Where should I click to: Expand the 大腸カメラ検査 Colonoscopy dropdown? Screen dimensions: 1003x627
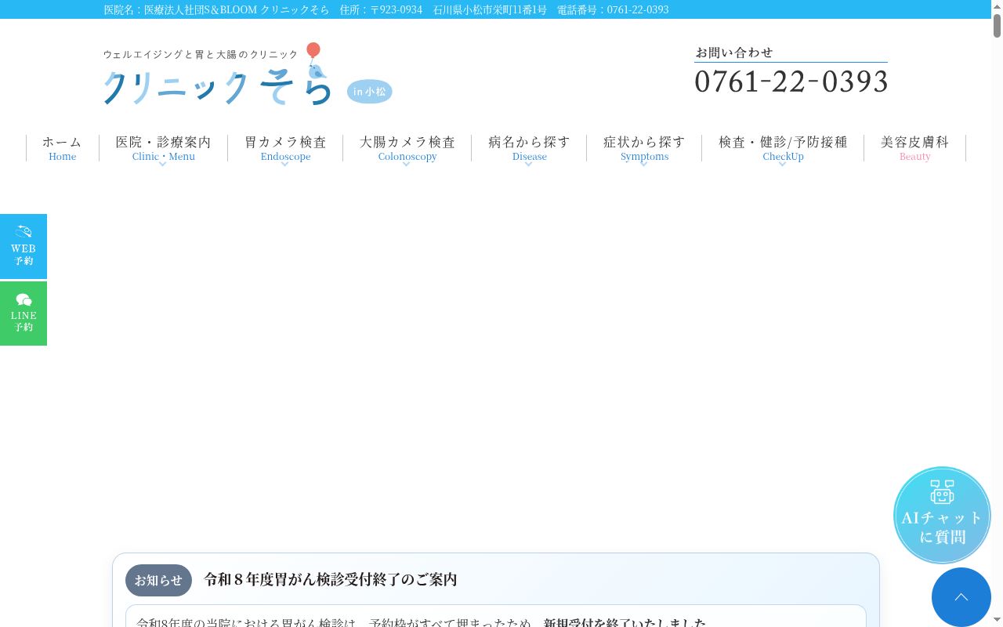407,148
